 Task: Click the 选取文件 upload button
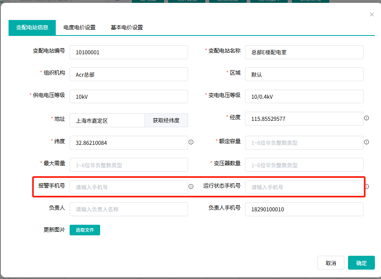point(85,230)
